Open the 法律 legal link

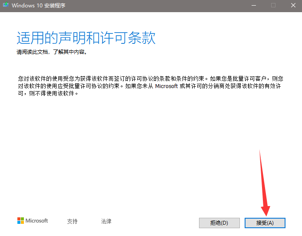click(x=106, y=221)
